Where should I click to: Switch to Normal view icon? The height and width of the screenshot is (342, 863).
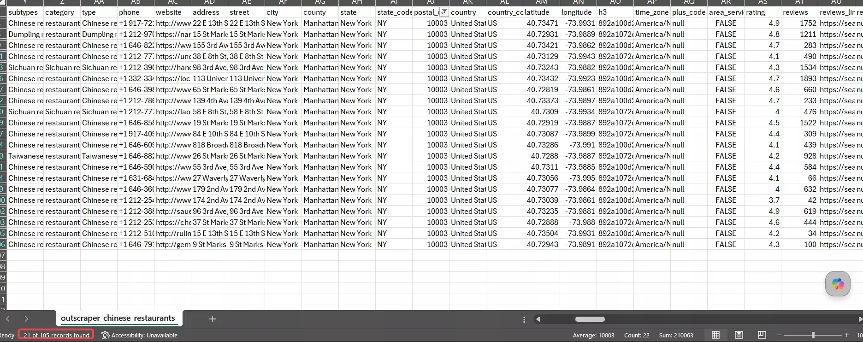(x=715, y=335)
